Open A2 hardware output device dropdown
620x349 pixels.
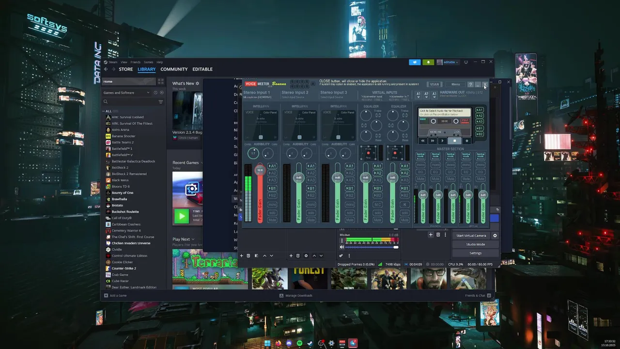[426, 95]
